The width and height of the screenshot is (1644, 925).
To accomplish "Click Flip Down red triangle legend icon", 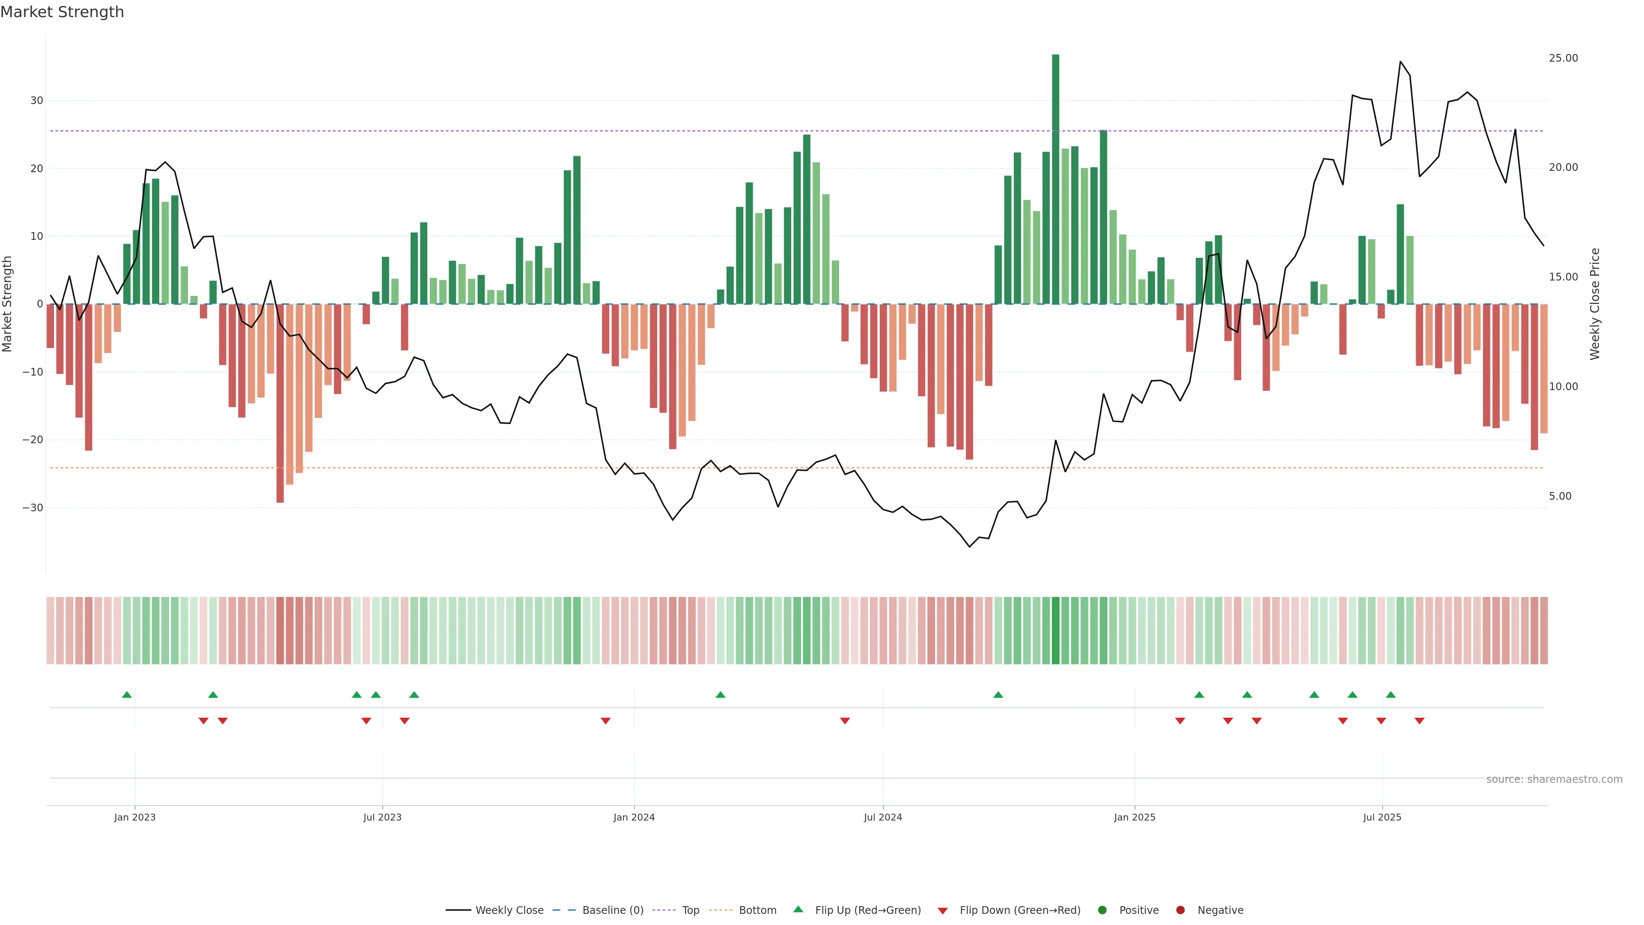I will 943,911.
